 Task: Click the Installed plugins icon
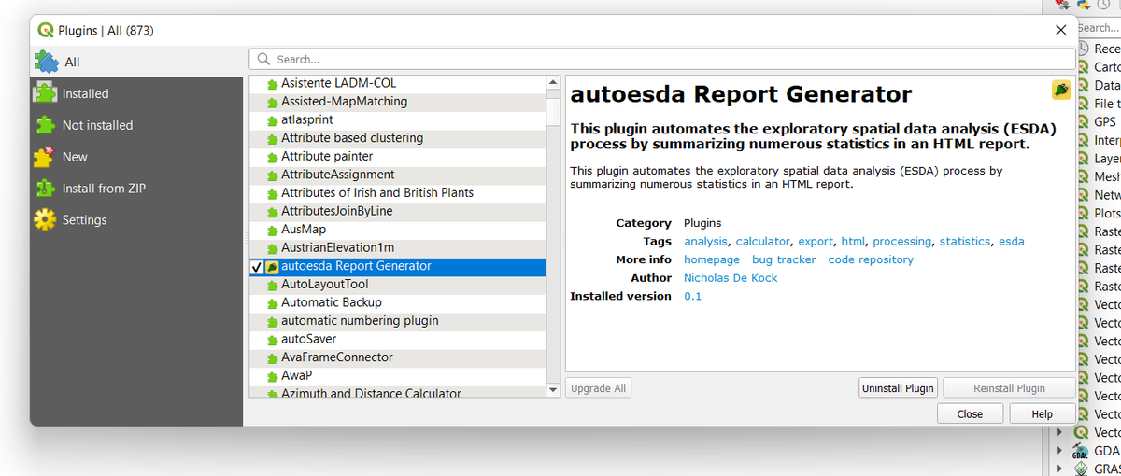click(x=46, y=93)
